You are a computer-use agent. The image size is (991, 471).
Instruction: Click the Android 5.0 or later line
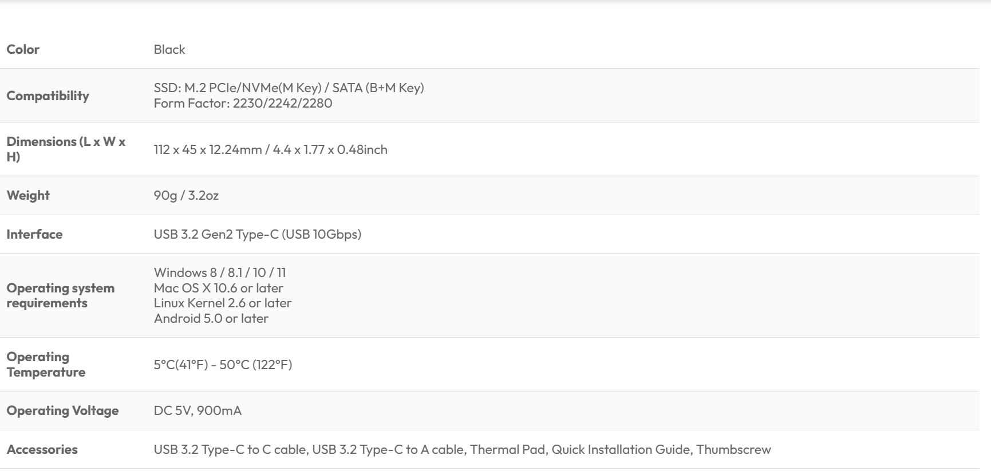(x=211, y=318)
